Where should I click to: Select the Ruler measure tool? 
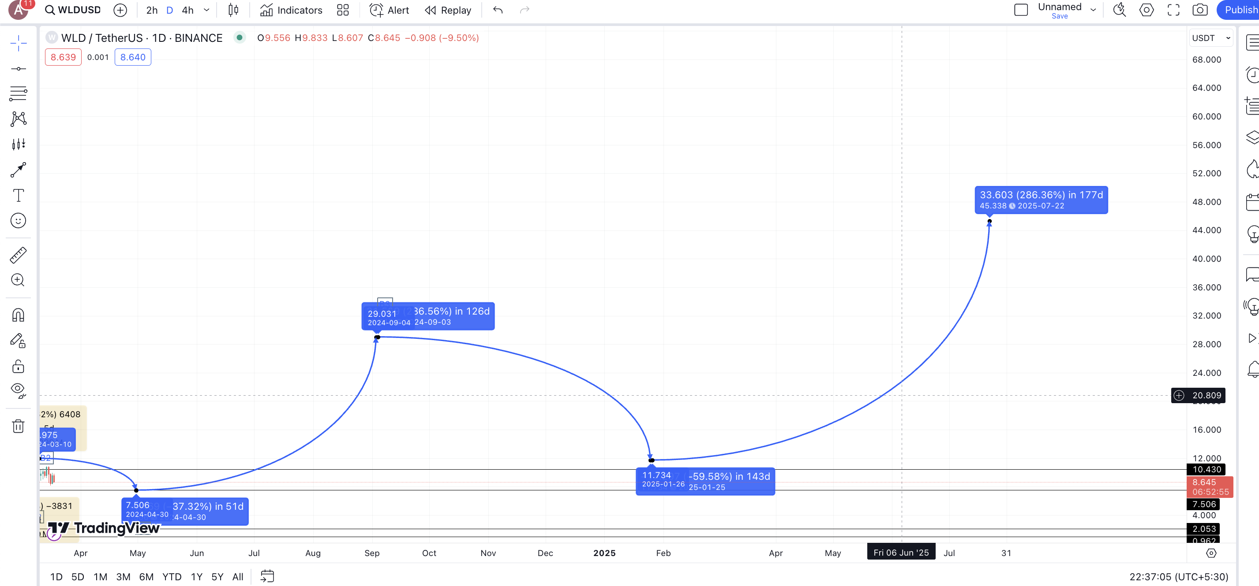coord(18,255)
